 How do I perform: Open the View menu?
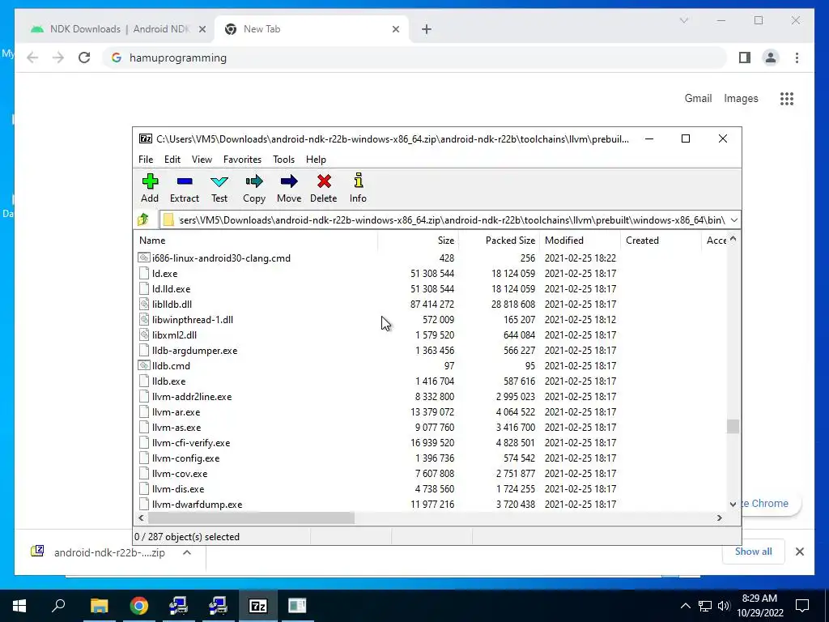coord(202,160)
